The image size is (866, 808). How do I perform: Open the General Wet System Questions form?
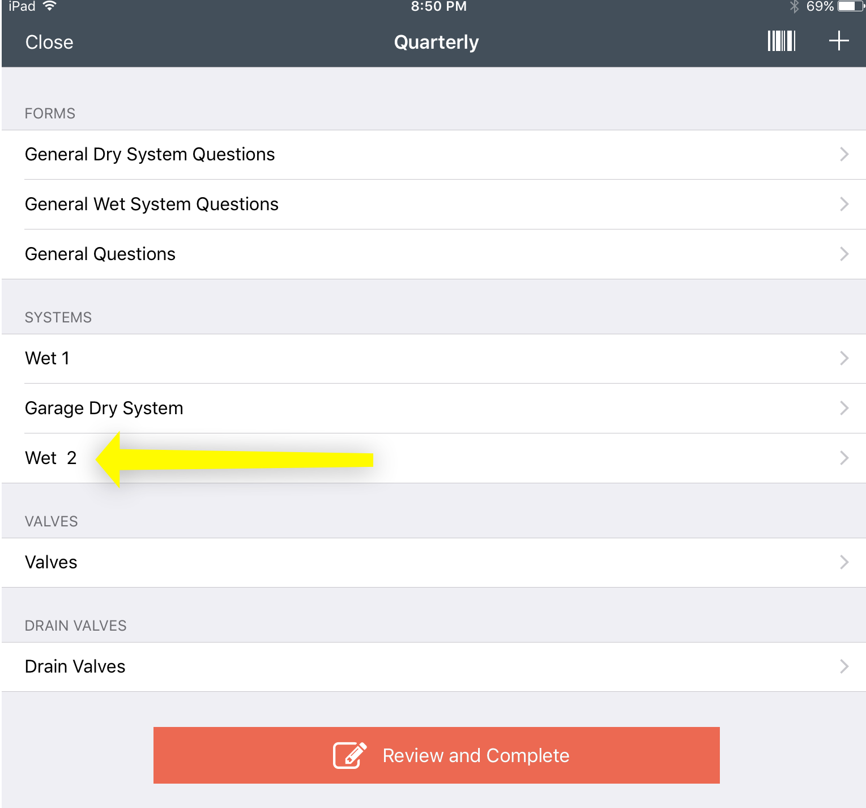point(434,204)
